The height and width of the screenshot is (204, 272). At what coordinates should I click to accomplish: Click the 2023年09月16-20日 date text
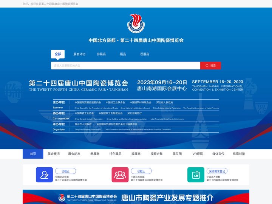click(162, 82)
